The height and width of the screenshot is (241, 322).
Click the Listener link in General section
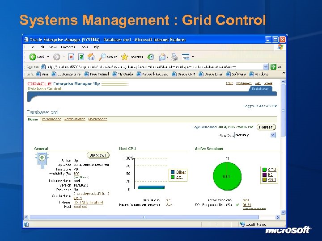(x=89, y=203)
